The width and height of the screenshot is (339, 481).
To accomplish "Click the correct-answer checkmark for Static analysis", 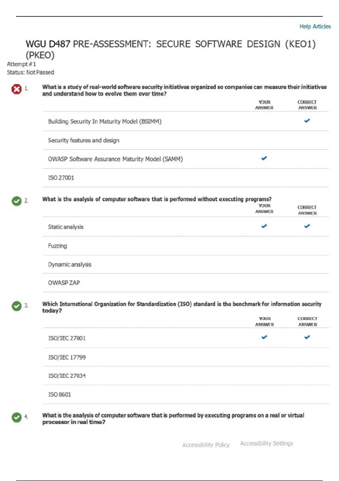I will point(307,226).
